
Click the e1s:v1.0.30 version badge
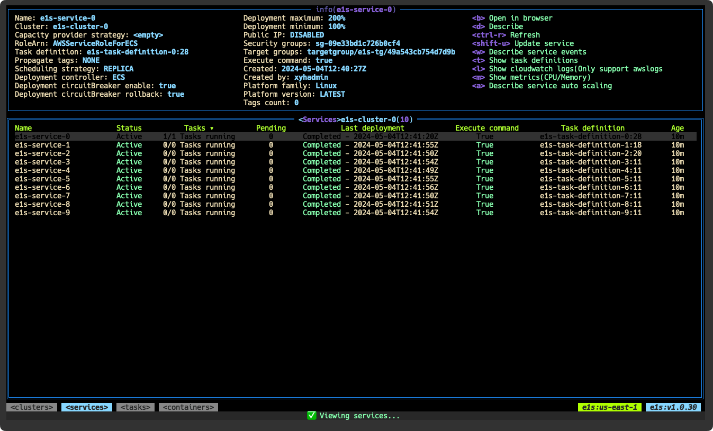click(673, 407)
